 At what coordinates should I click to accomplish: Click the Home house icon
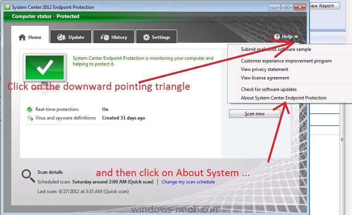22,37
